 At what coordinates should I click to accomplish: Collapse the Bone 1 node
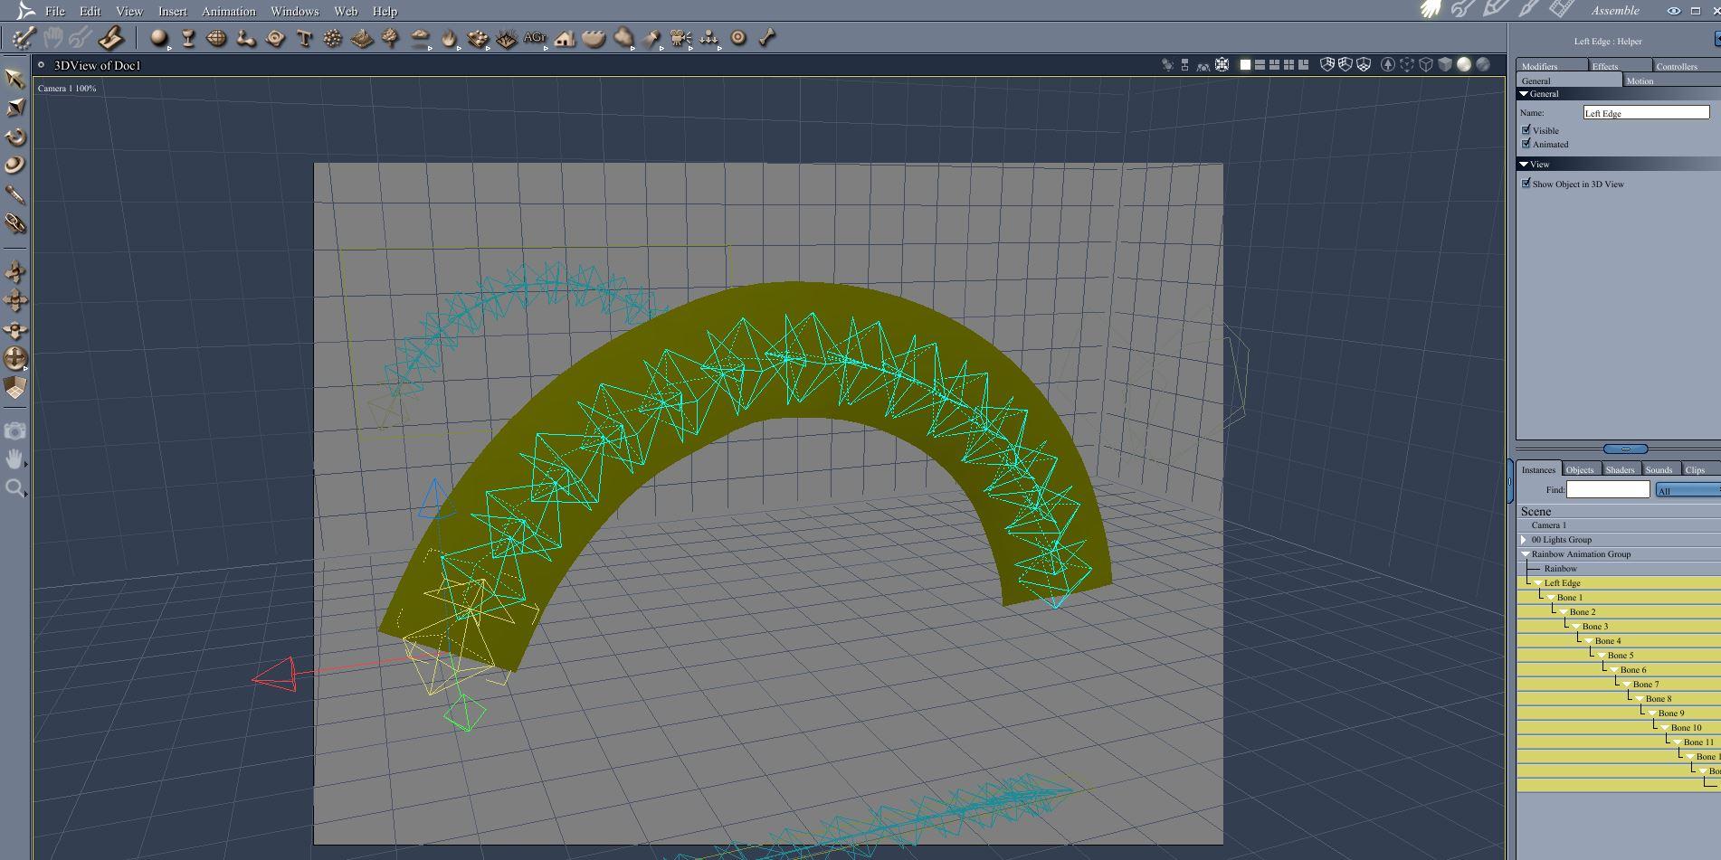point(1551,598)
